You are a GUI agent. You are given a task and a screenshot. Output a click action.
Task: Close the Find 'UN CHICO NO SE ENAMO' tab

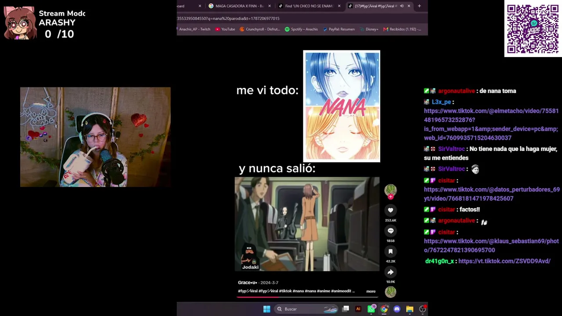(x=339, y=6)
